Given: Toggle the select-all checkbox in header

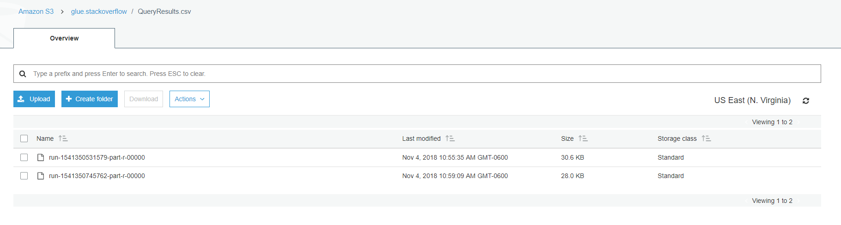Looking at the screenshot, I should click(x=24, y=138).
